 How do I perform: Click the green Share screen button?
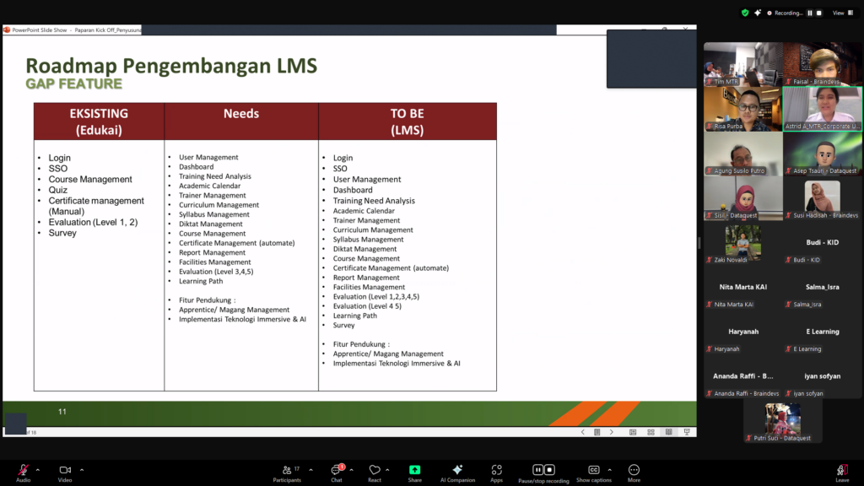414,470
